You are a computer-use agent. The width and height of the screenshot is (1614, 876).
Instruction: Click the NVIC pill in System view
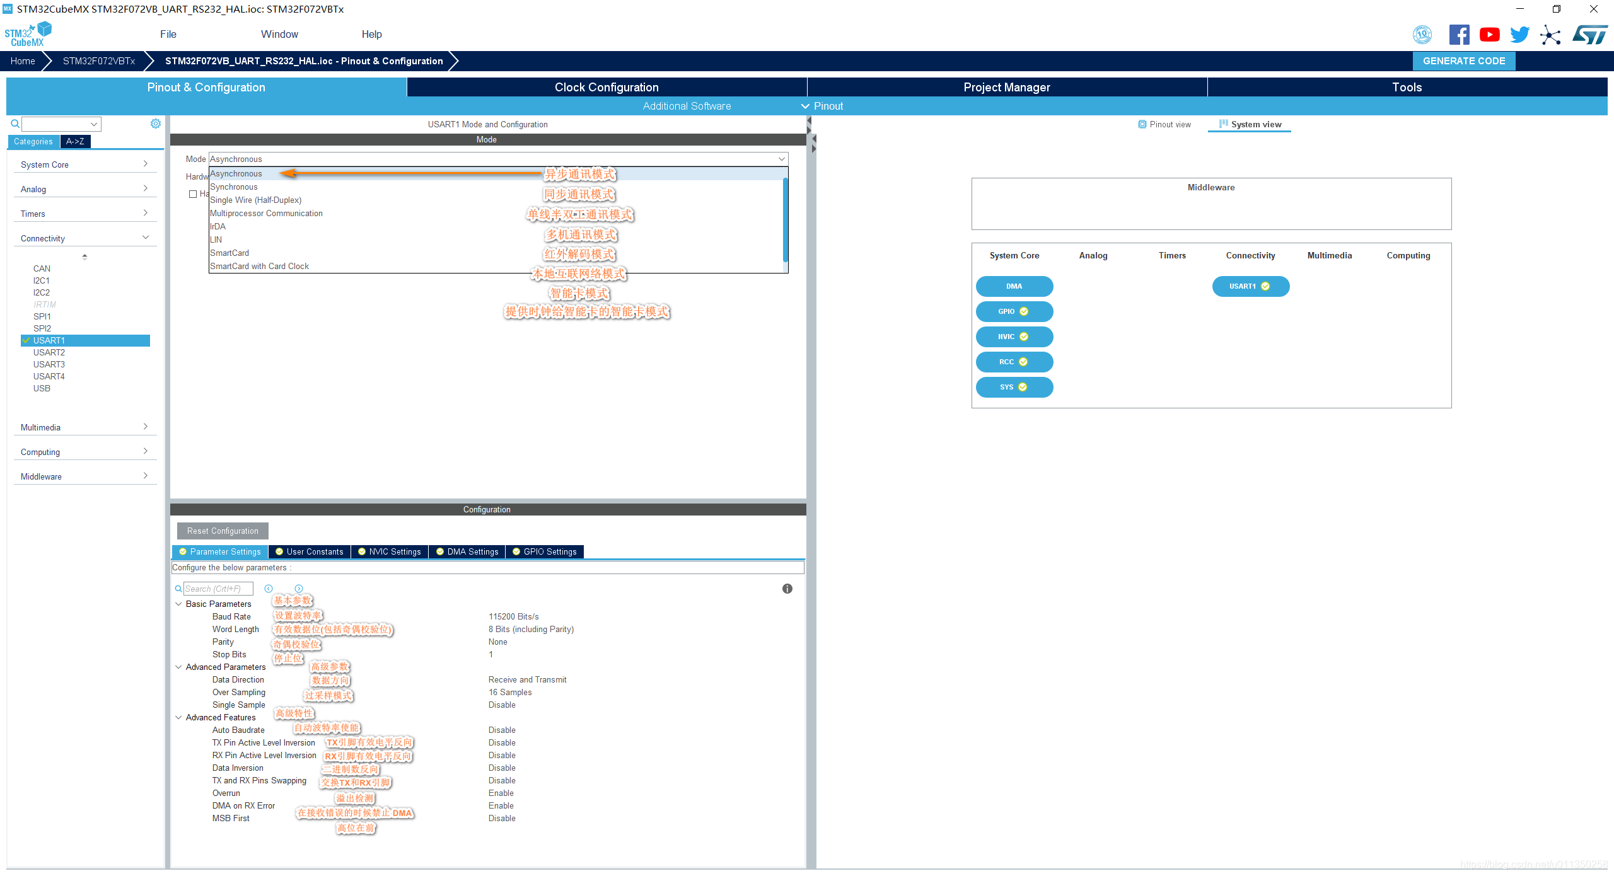tap(1014, 337)
